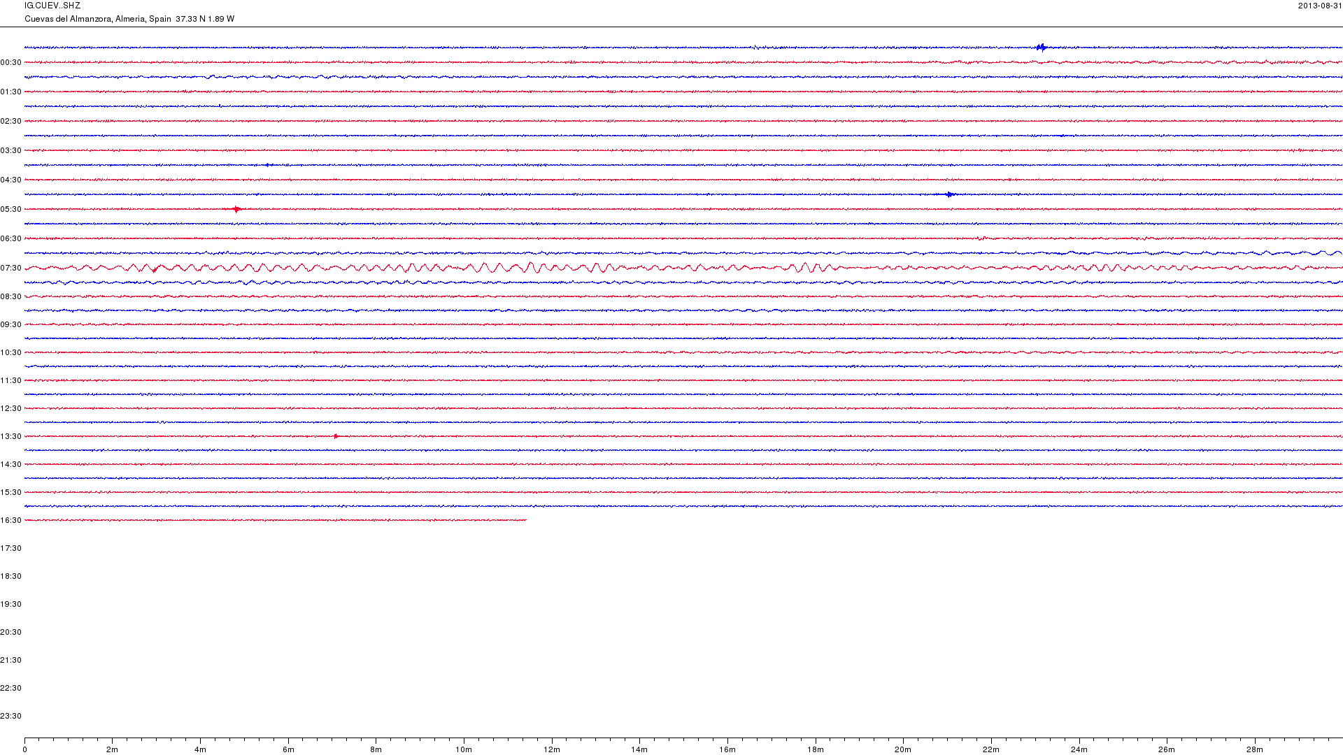Click the date 2013-08-31
This screenshot has height=755, width=1343.
(x=1320, y=6)
